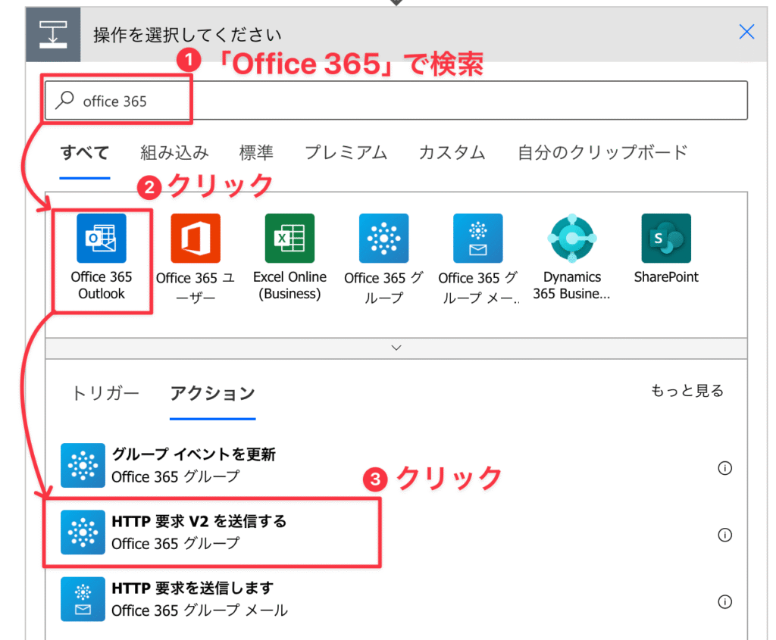776x640 pixels.
Task: Select the HTTP 要求を送信します action title
Action: 192,588
